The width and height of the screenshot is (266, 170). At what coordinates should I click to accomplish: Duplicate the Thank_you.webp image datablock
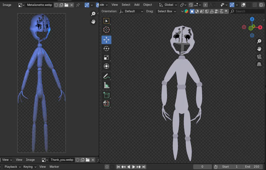tap(82, 160)
